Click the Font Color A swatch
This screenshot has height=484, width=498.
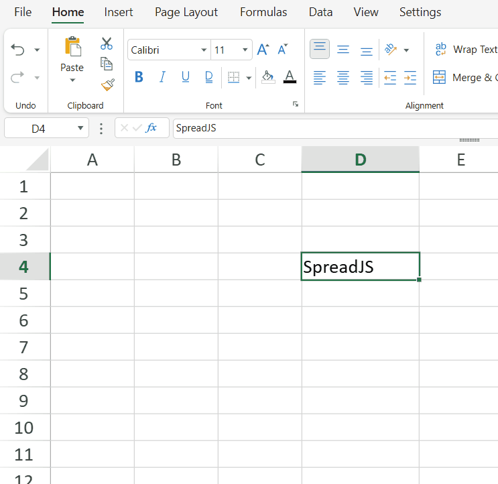click(290, 77)
